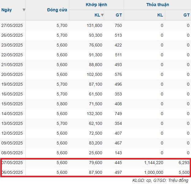Select the Khớp lệnh group header
191x184 pixels.
tap(96, 5)
